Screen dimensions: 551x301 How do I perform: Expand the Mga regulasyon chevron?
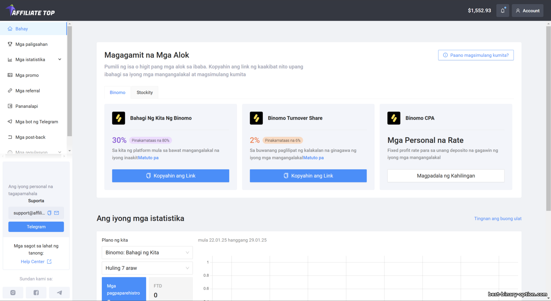click(x=60, y=152)
